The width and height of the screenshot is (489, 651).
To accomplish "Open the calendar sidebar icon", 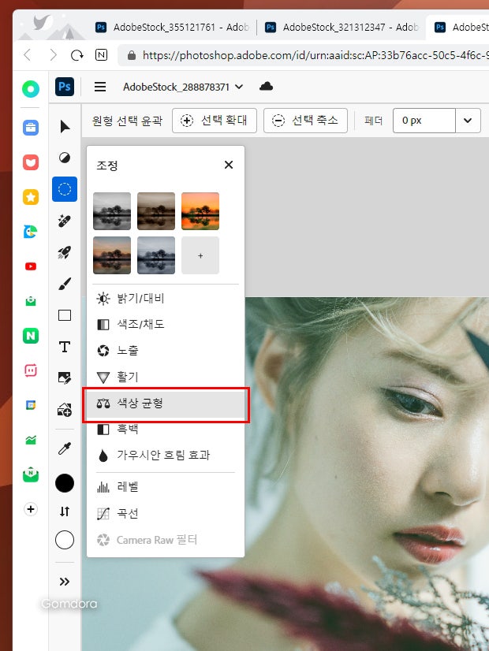I will [31, 405].
